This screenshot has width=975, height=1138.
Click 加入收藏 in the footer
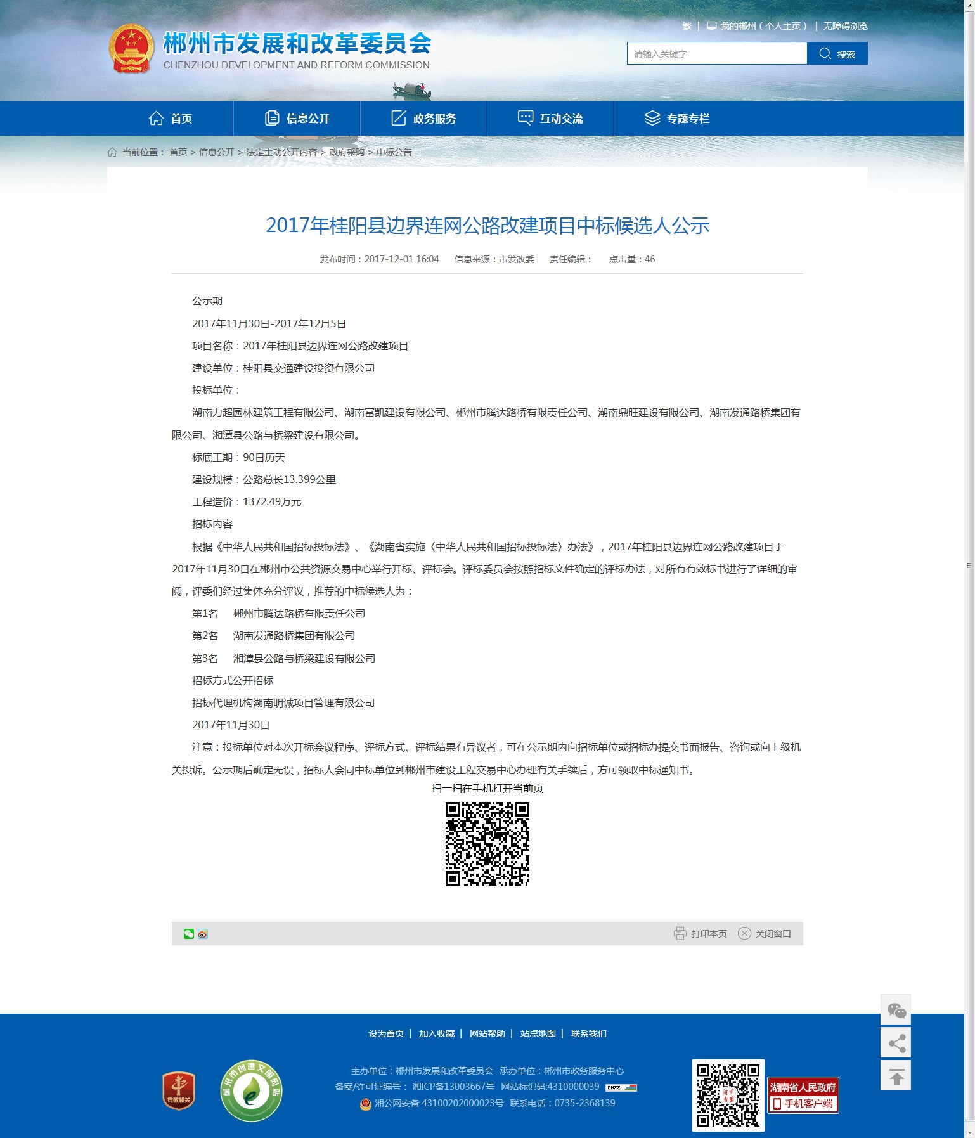(x=437, y=1033)
